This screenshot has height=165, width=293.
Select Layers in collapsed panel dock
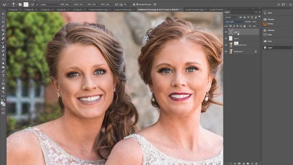[x=277, y=48]
